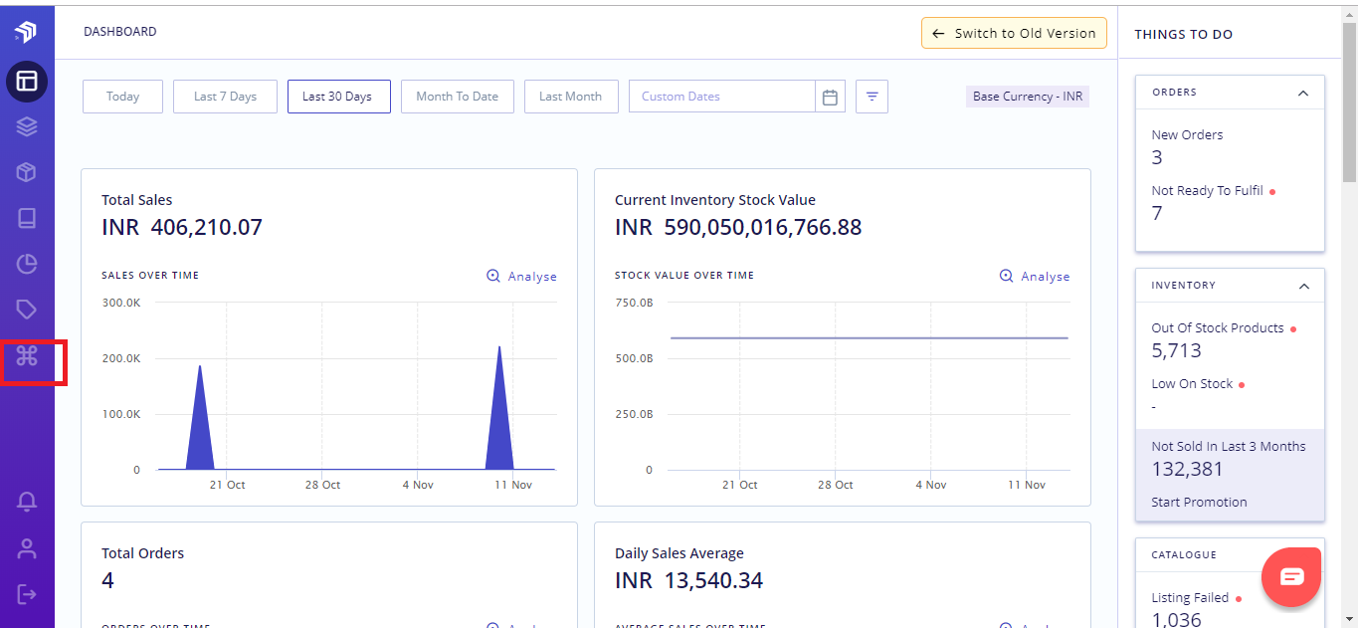Click the Low On Stock label
The image size is (1358, 628).
pos(1192,383)
